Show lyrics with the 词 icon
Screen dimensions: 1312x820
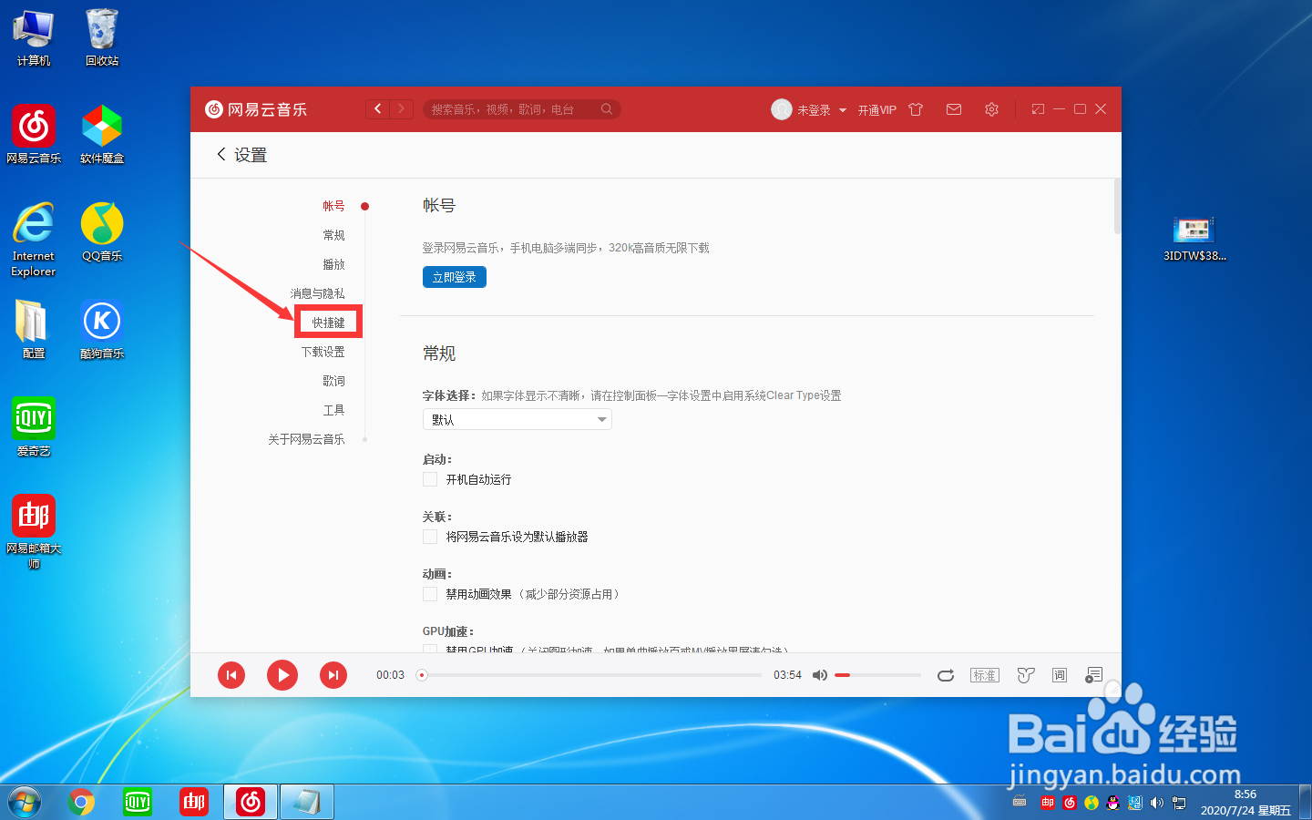(x=1060, y=675)
